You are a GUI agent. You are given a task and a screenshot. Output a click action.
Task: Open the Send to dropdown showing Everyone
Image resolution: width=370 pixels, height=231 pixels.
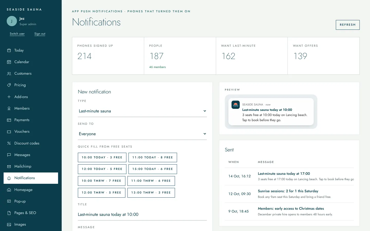click(x=142, y=134)
